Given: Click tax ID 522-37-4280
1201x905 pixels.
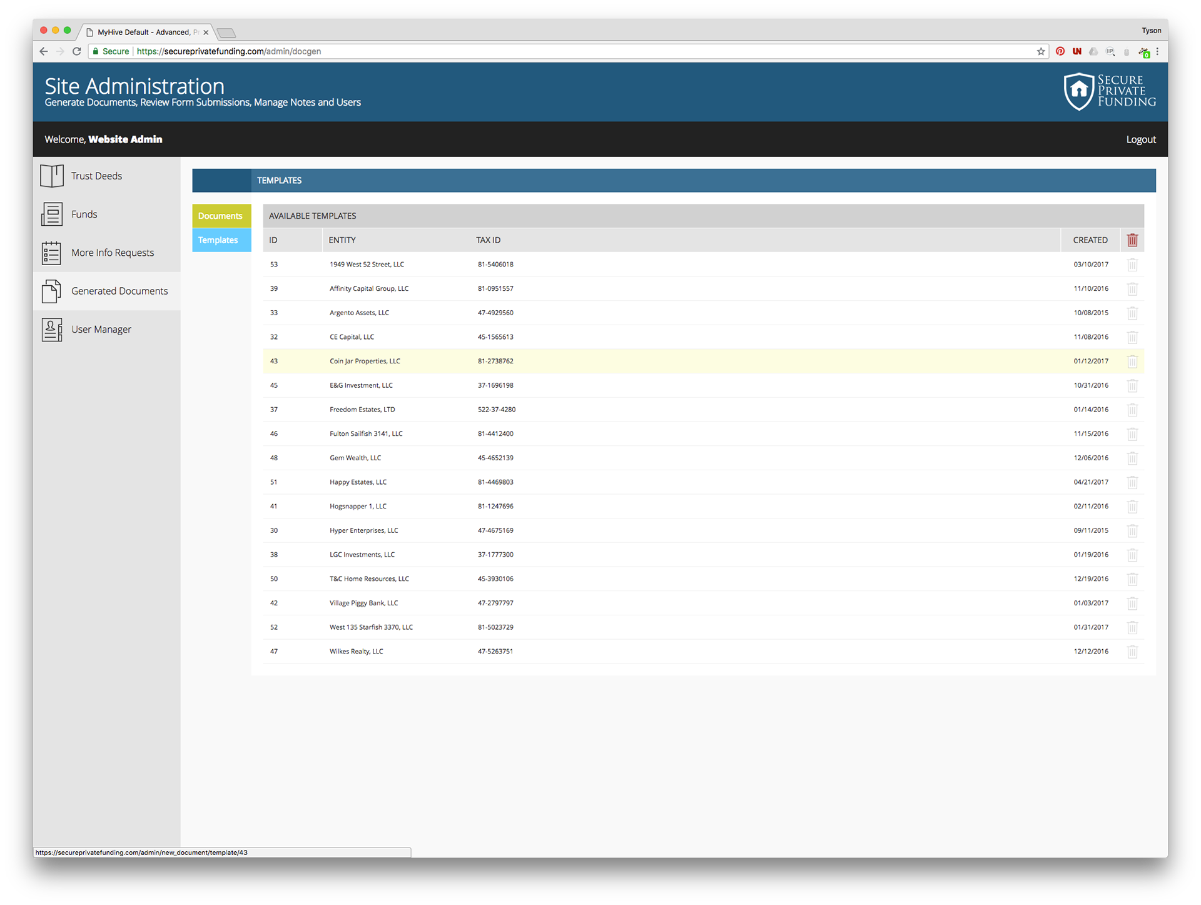Looking at the screenshot, I should (497, 410).
